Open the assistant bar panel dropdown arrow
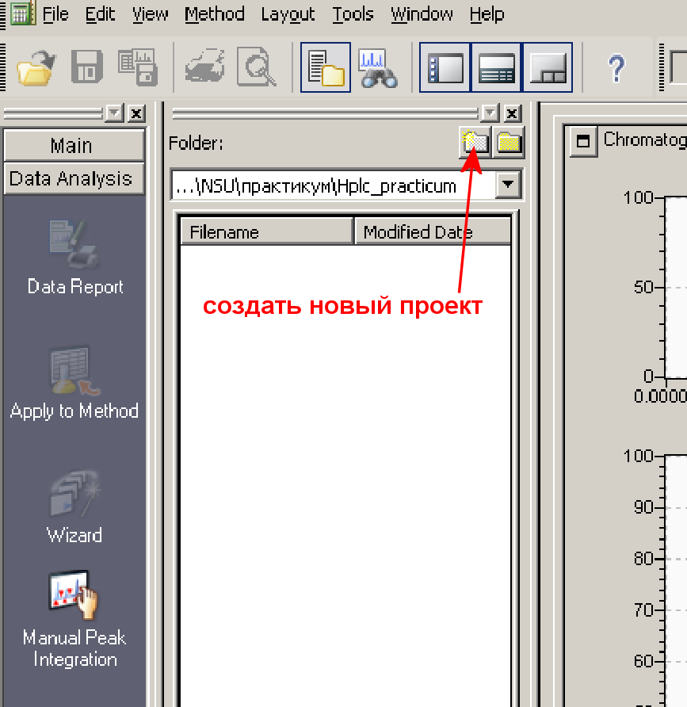 pos(114,113)
